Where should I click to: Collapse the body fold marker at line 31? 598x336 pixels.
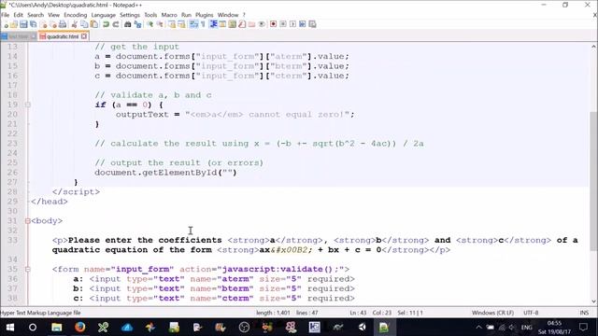(x=27, y=220)
